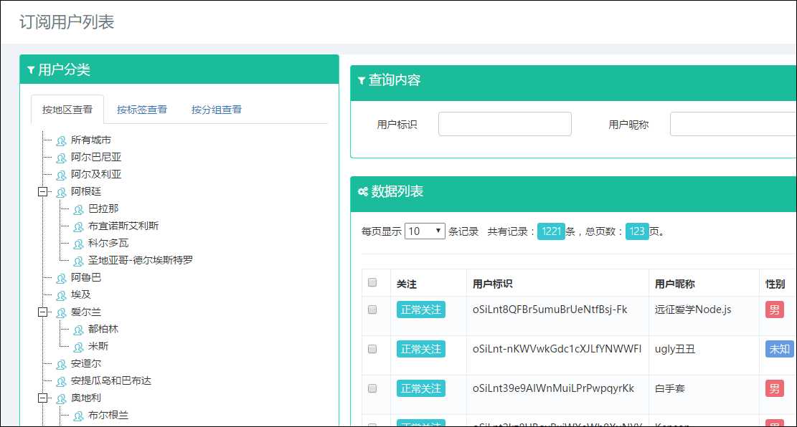Select 都柏林 in the region tree
The width and height of the screenshot is (797, 427).
pos(103,329)
